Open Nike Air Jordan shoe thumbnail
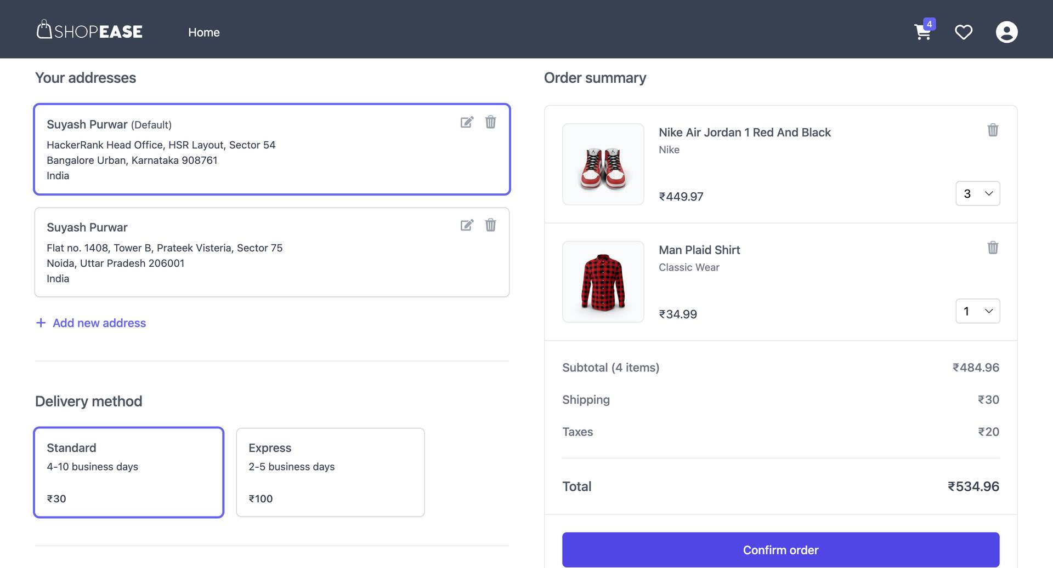1053x568 pixels. click(x=603, y=164)
